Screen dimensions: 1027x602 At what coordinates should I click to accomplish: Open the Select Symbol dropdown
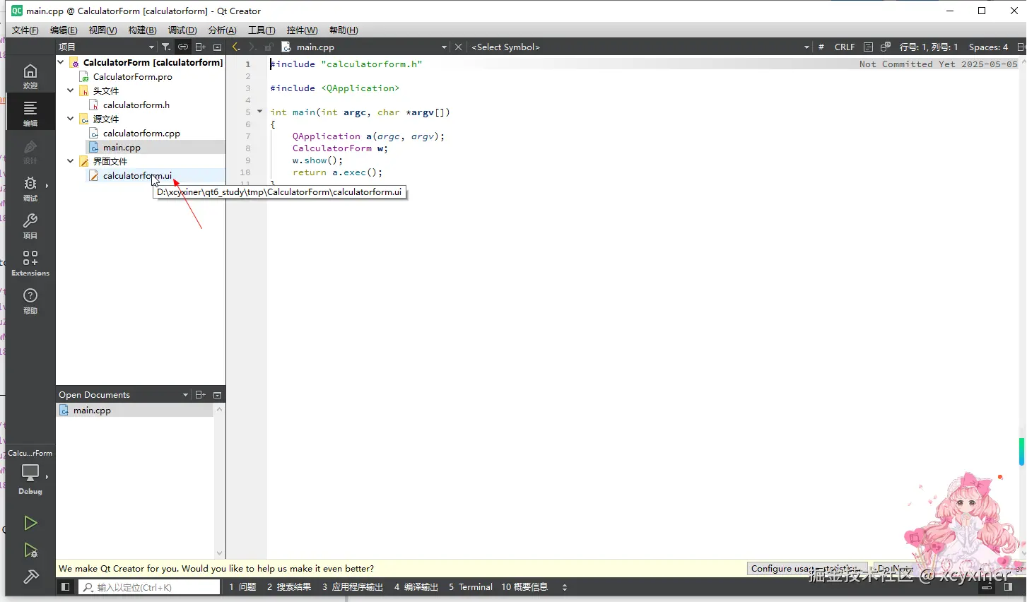tap(640, 47)
